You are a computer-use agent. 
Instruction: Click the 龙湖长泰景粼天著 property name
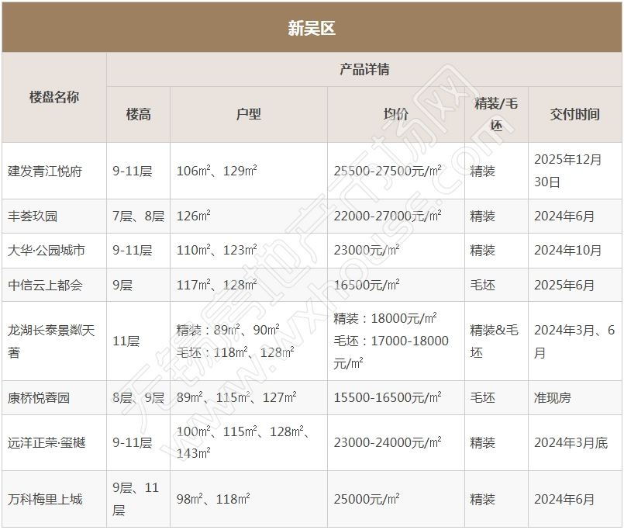[51, 341]
